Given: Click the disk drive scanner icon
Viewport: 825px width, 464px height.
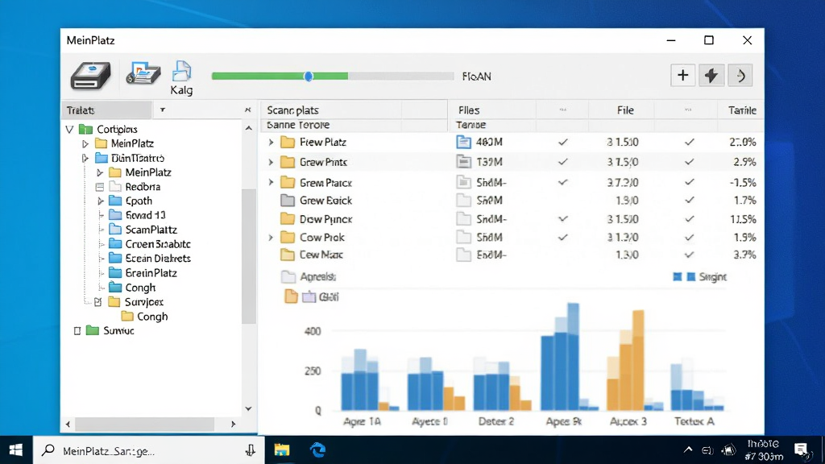Looking at the screenshot, I should coord(90,76).
